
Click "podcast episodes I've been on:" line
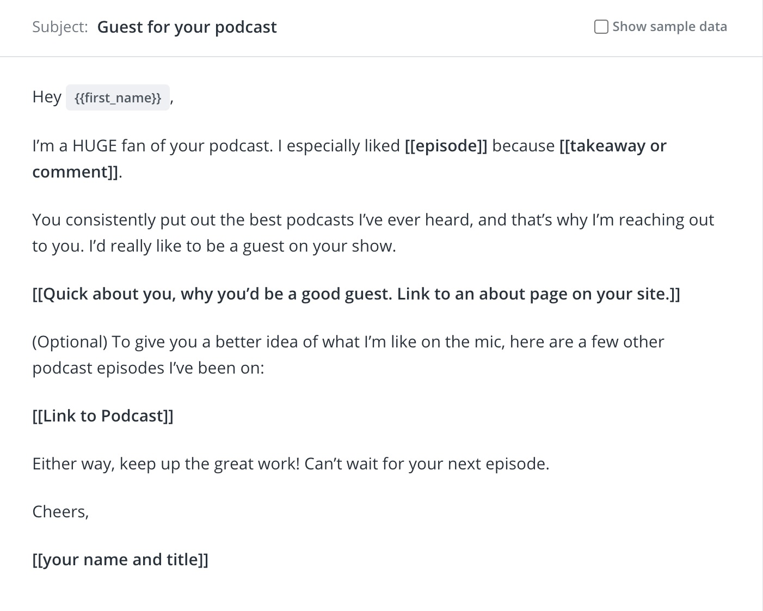[x=148, y=368]
